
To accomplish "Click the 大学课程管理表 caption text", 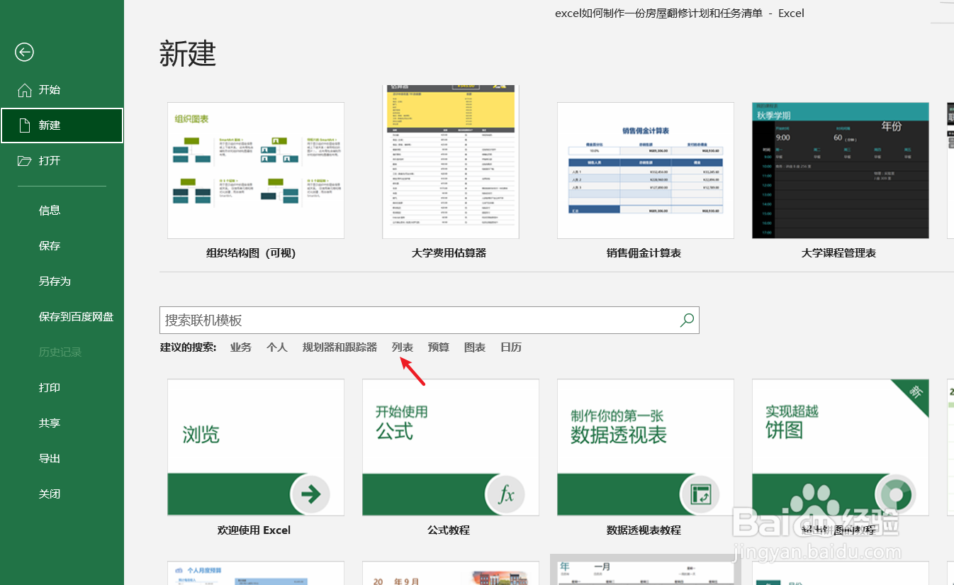I will [x=838, y=253].
